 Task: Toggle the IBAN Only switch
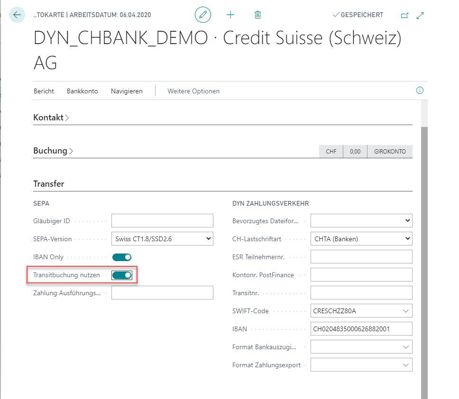pos(121,257)
